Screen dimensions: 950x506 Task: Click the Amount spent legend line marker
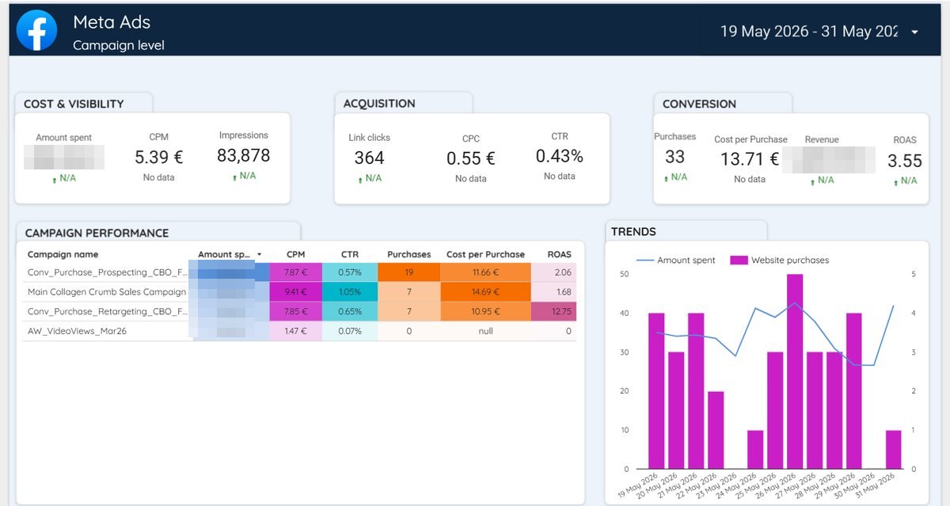pos(644,260)
